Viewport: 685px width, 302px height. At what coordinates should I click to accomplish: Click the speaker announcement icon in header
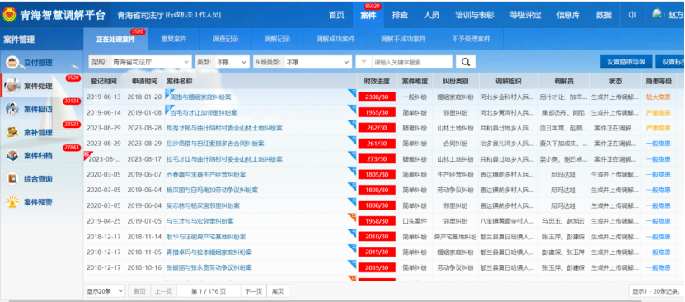click(x=632, y=14)
